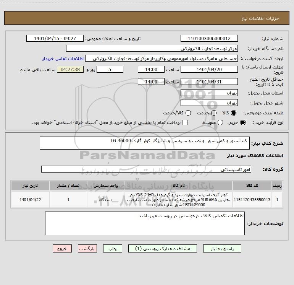
Task: Click the general description field with LG 36000
Action: (x=145, y=143)
